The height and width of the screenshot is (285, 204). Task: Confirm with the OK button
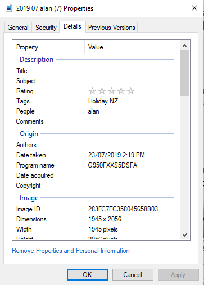point(87,275)
